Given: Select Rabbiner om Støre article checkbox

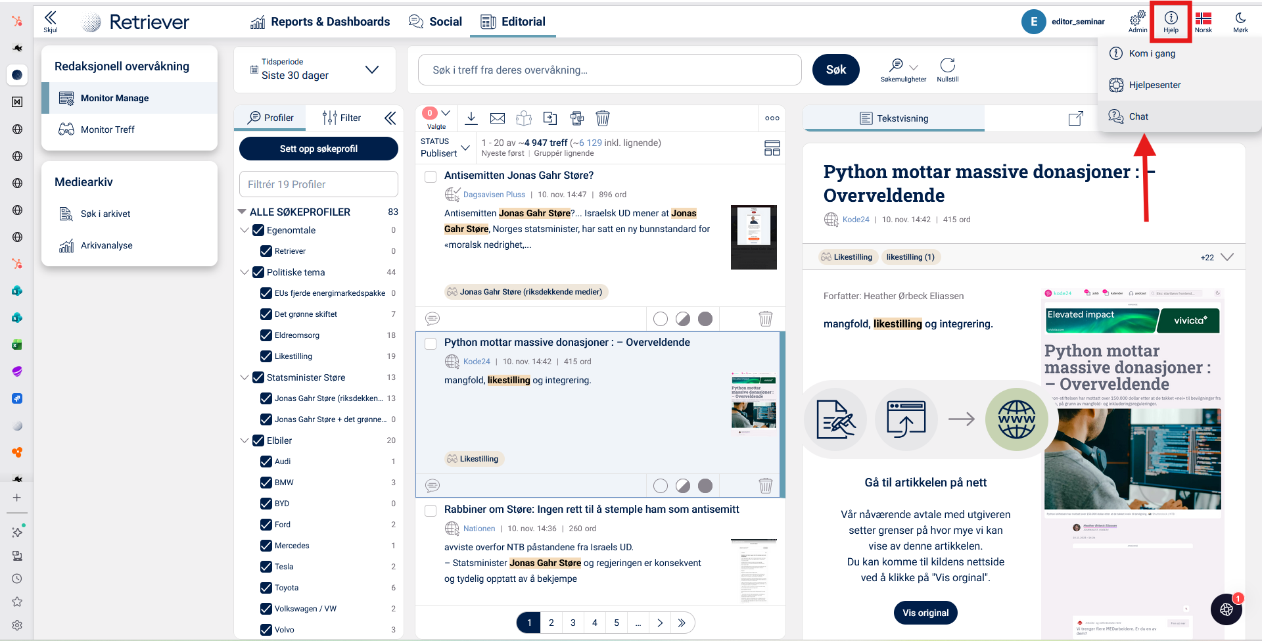Looking at the screenshot, I should (431, 510).
